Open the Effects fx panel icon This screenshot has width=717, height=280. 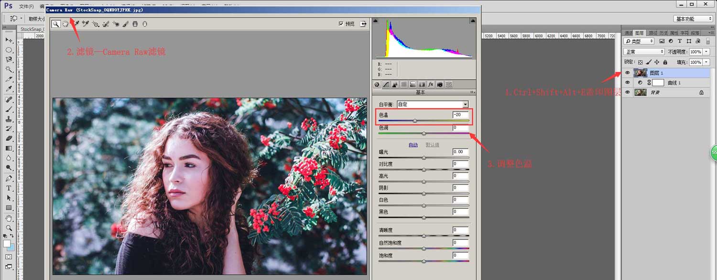click(431, 84)
